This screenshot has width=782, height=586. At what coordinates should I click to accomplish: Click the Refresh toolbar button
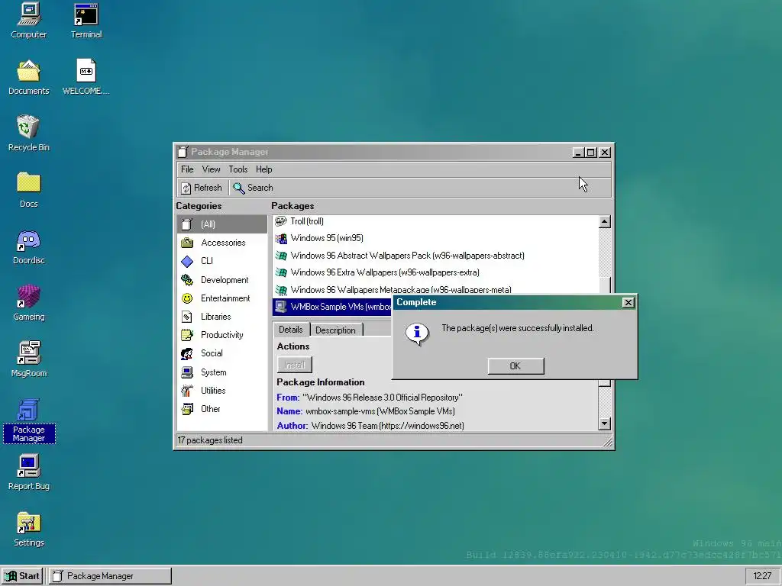[x=202, y=188]
